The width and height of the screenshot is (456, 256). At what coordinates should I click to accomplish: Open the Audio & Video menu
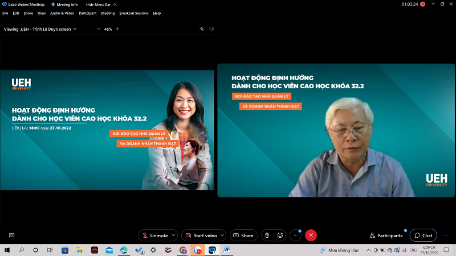tap(62, 13)
